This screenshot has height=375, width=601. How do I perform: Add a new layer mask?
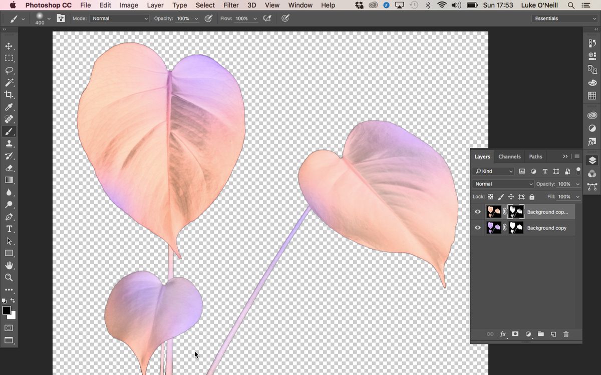point(515,334)
